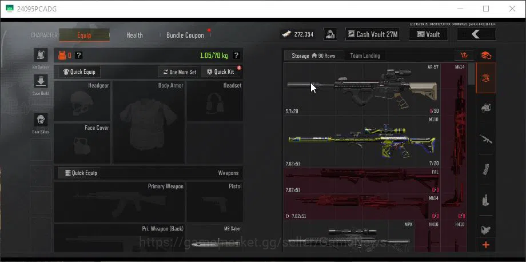Select the Primary Weapon slot
526x262 pixels.
[x=119, y=202]
